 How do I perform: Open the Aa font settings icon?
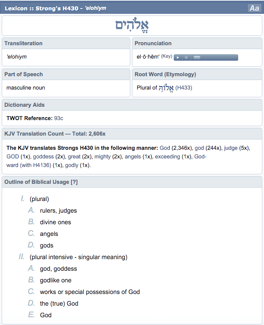point(254,8)
